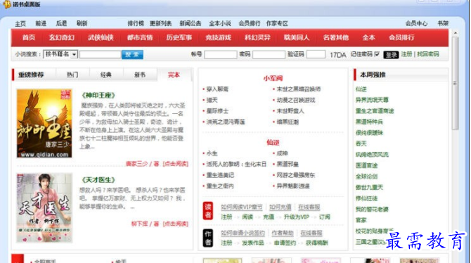471x263 pixels.
Task: Open 升级为VIP link
Action: (x=297, y=217)
